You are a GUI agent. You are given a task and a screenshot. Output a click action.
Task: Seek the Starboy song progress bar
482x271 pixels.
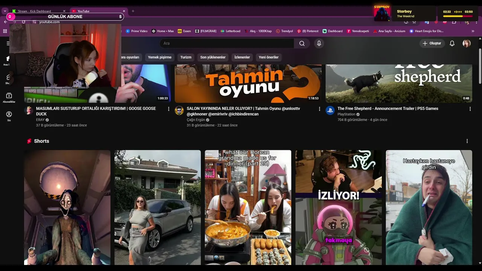[x=458, y=17]
